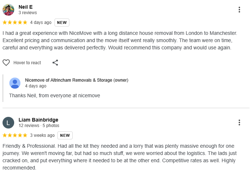Viewport: 251px width, 188px height.
Task: Click the owner reply text "Thanks Neil"
Action: pos(54,95)
